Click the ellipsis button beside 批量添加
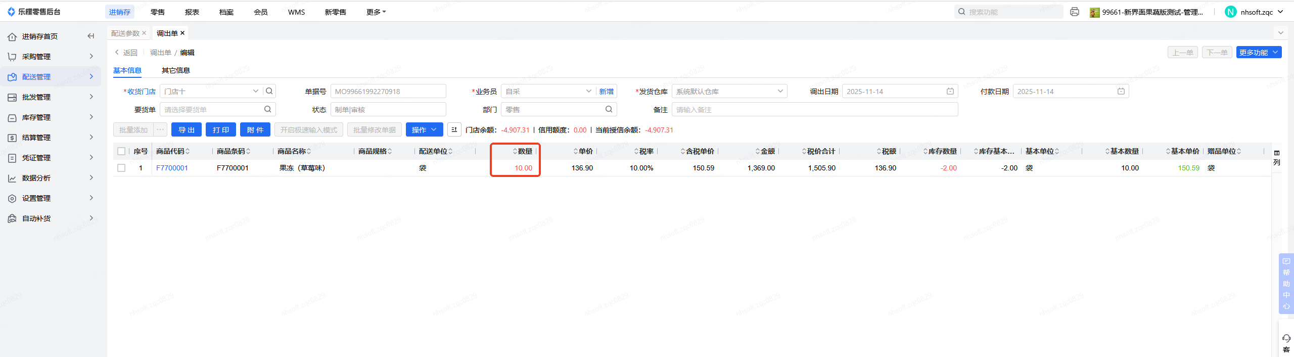 tap(160, 129)
